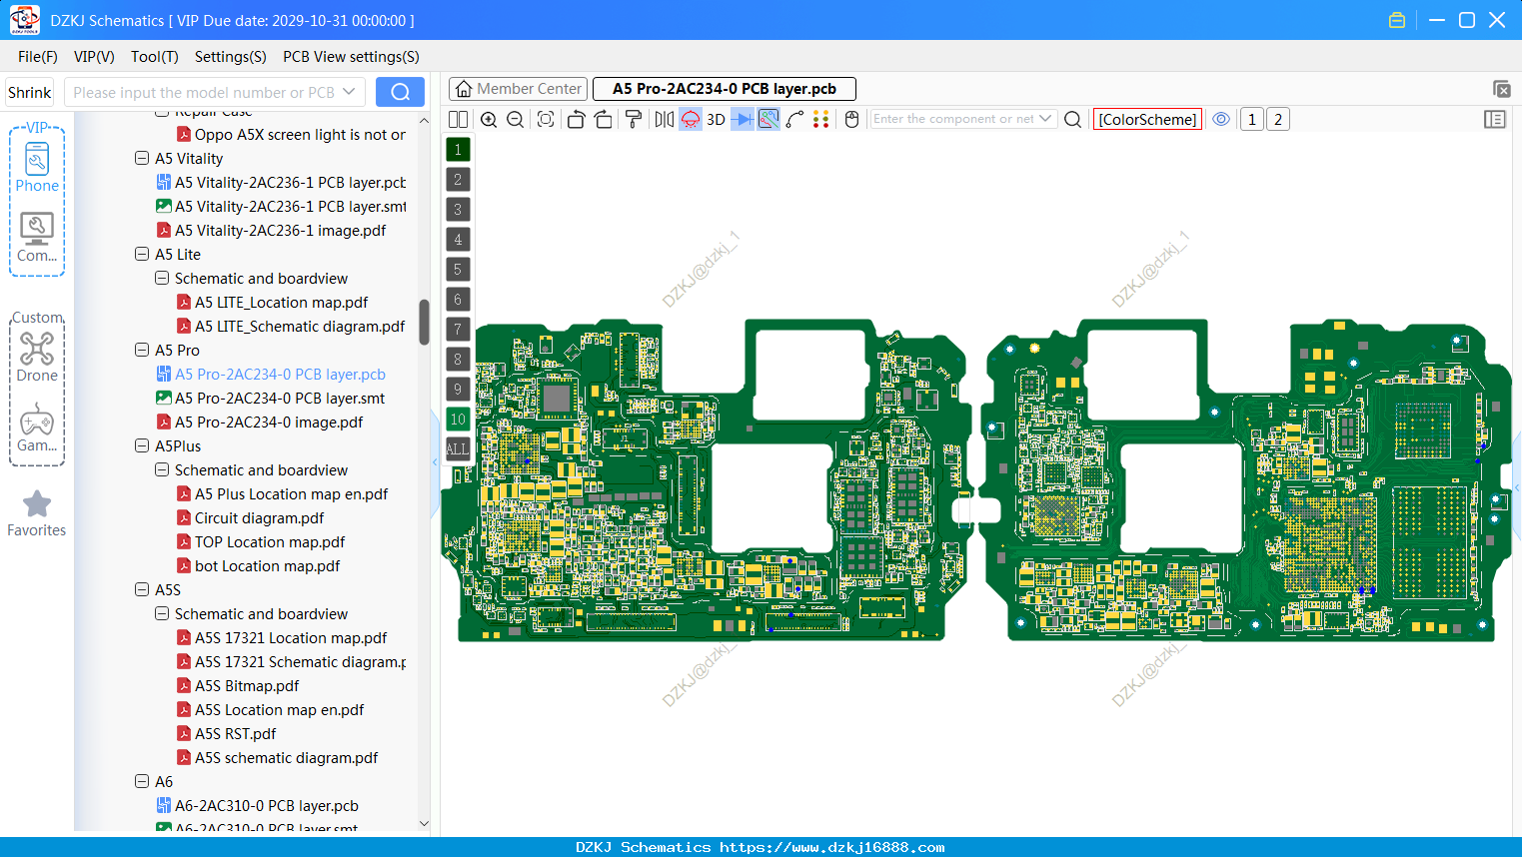Open the component or net dropdown
Image resolution: width=1522 pixels, height=857 pixels.
(1045, 119)
